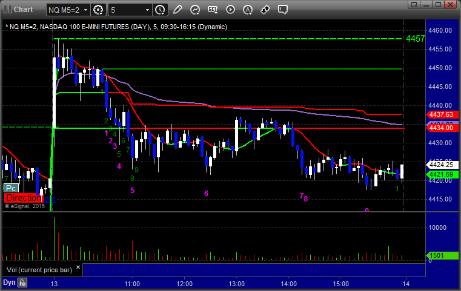This screenshot has height=291, width=461.
Task: Click the 1501 volume value marker
Action: click(442, 255)
